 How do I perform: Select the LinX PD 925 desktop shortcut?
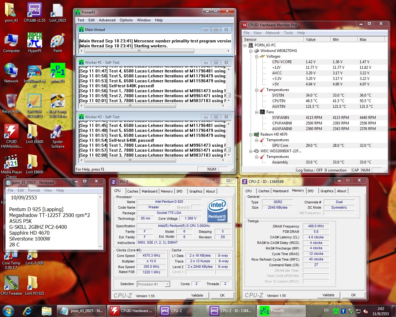pyautogui.click(x=35, y=285)
